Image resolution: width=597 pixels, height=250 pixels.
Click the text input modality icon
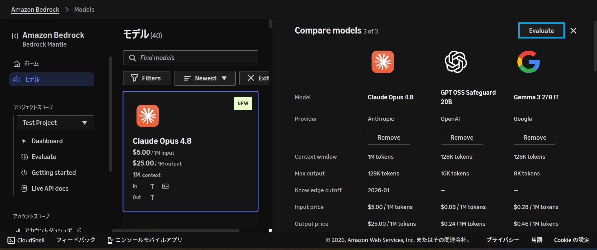pos(152,187)
